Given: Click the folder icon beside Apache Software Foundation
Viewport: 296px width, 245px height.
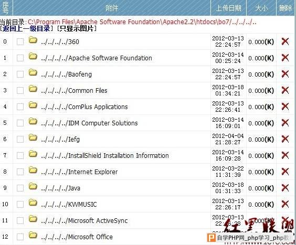Looking at the screenshot, I should pos(33,56).
